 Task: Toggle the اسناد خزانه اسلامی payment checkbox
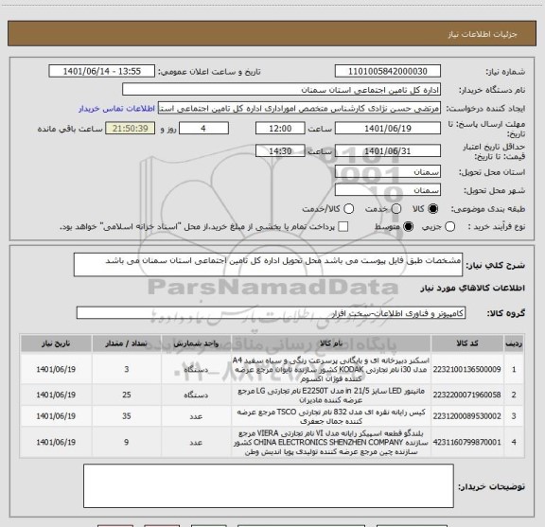click(343, 227)
